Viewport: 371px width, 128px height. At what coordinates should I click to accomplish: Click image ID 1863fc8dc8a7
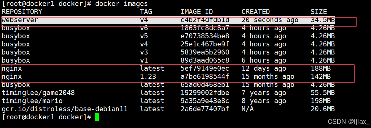(205, 28)
